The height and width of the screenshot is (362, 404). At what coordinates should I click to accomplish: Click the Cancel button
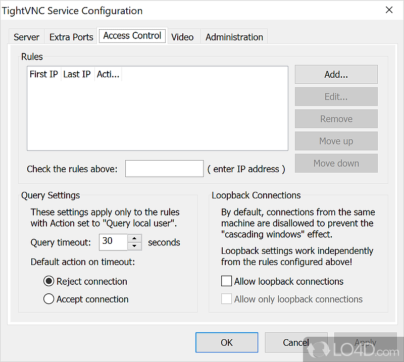(296, 342)
